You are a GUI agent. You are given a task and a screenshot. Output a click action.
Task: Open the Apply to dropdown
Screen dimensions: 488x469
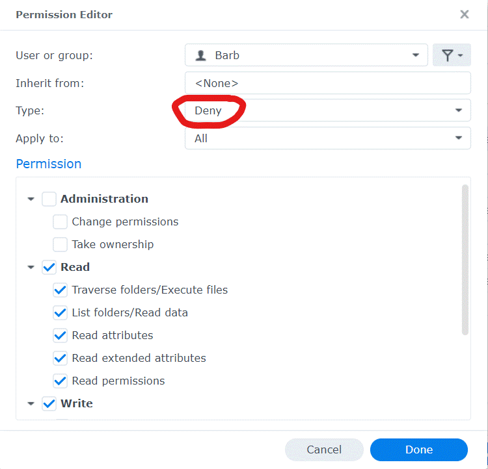click(x=328, y=138)
